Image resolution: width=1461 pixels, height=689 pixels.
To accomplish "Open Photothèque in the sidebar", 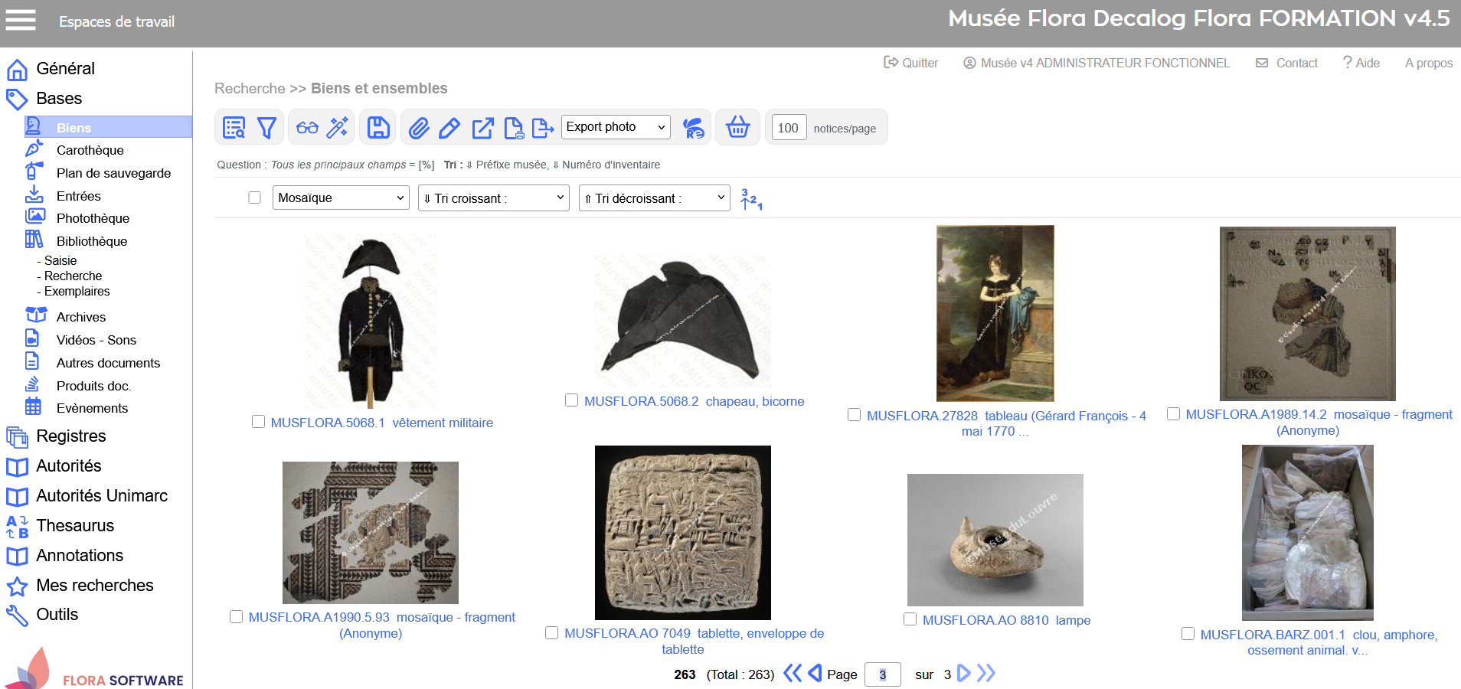I will (93, 218).
